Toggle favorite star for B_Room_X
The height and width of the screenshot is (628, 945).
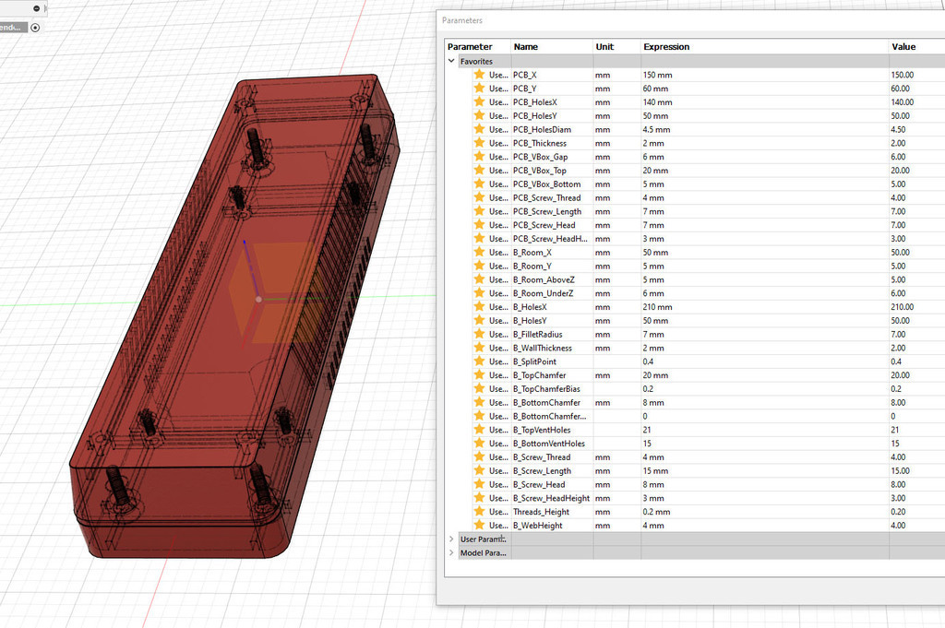pos(479,252)
